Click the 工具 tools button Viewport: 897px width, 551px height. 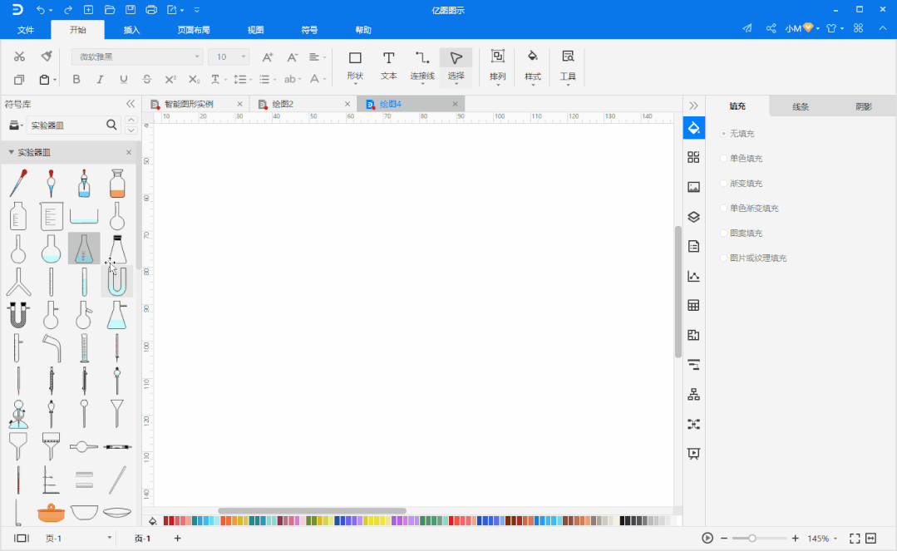pyautogui.click(x=568, y=67)
